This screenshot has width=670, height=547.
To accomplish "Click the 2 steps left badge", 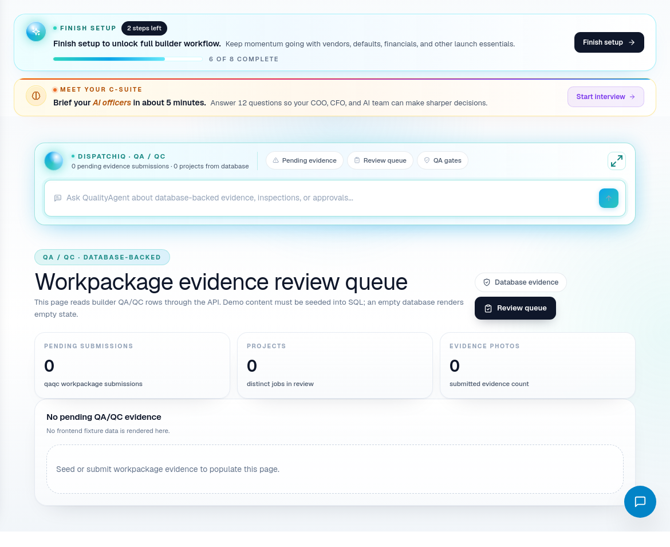I will point(144,28).
